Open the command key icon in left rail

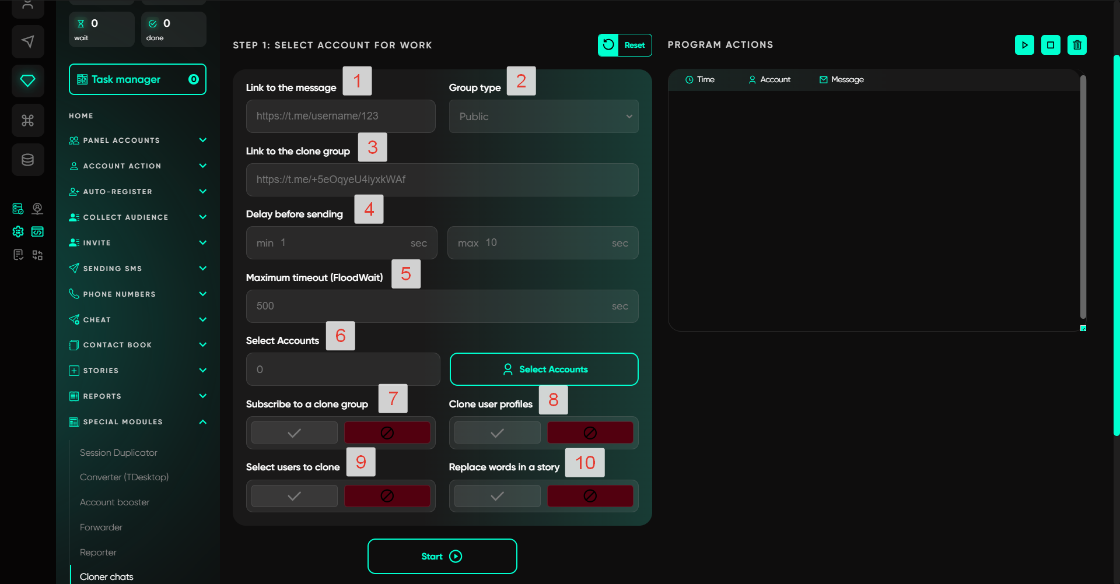(27, 121)
